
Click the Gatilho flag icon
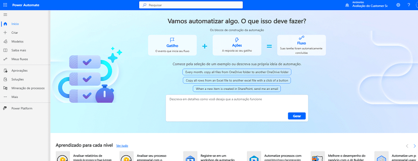172,40
